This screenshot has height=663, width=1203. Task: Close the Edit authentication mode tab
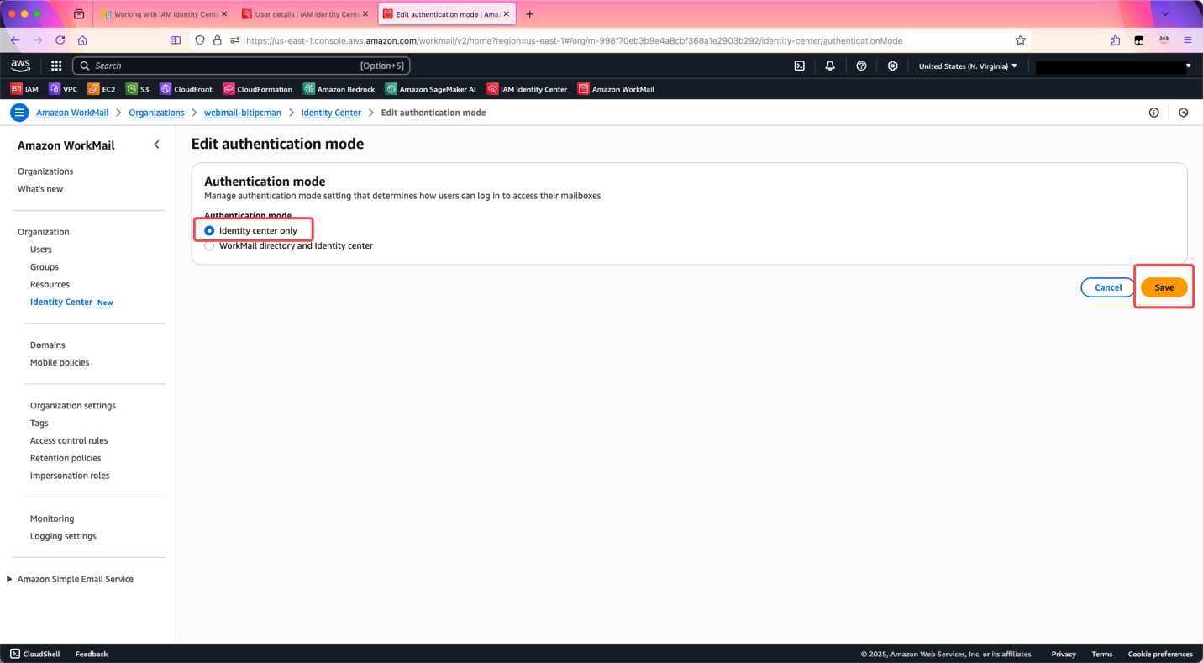(x=507, y=14)
